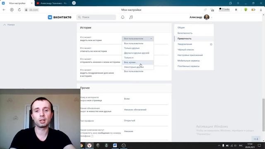Image resolution: width=265 pixels, height=149 pixels.
Task: Click the tab manager icon in title bar
Action: click(230, 3)
